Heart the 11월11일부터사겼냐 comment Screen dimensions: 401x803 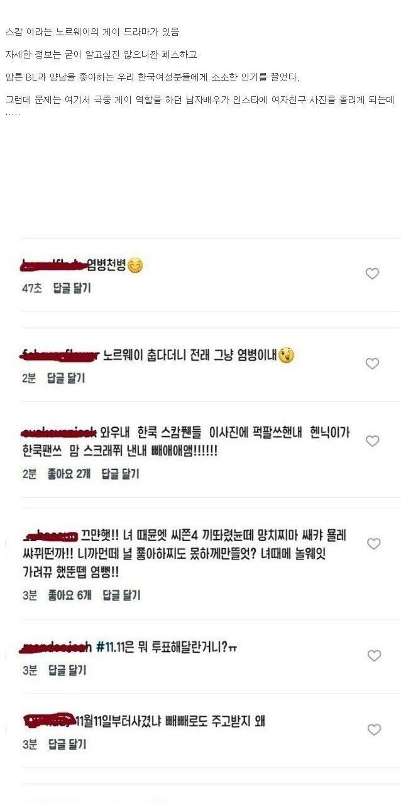374,730
